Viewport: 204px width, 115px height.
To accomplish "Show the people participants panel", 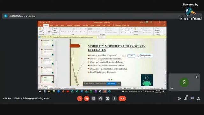I will [186, 99].
